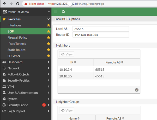Click the browser back arrow
This screenshot has width=157, height=120.
[x=4, y=4]
